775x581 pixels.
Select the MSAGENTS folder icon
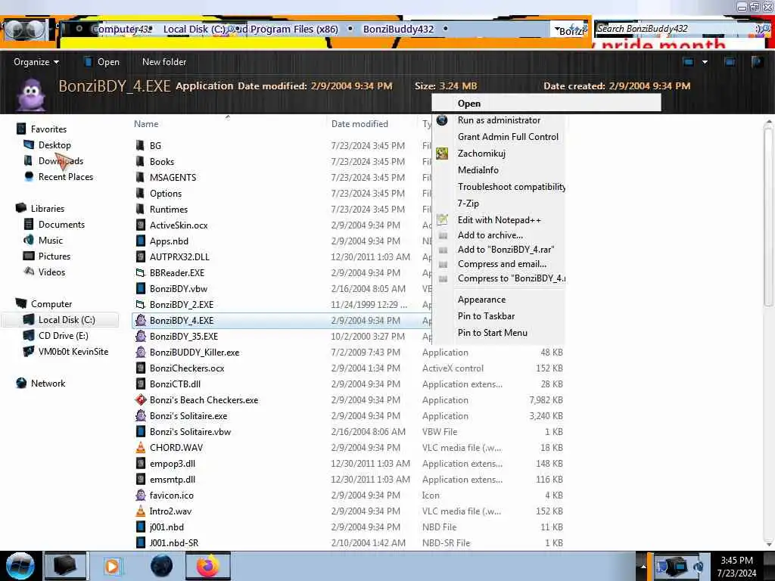(x=140, y=177)
